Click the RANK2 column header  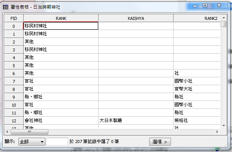197,18
